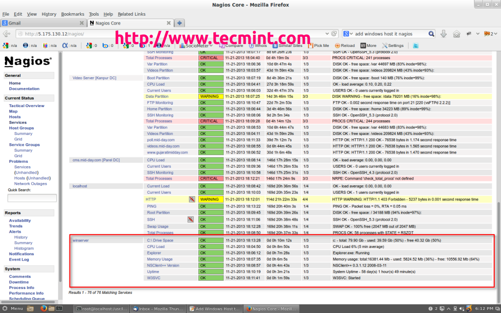The height and width of the screenshot is (313, 501).
Task: Open Documentation link in sidebar
Action: pos(24,89)
